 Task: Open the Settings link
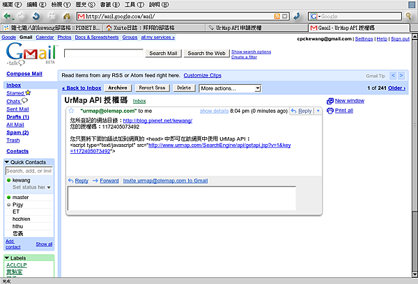click(x=364, y=39)
